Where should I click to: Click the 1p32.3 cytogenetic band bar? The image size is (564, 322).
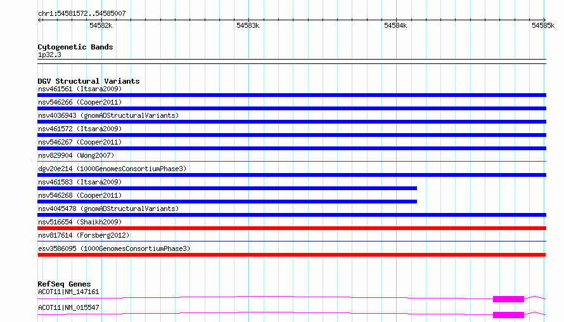(292, 61)
